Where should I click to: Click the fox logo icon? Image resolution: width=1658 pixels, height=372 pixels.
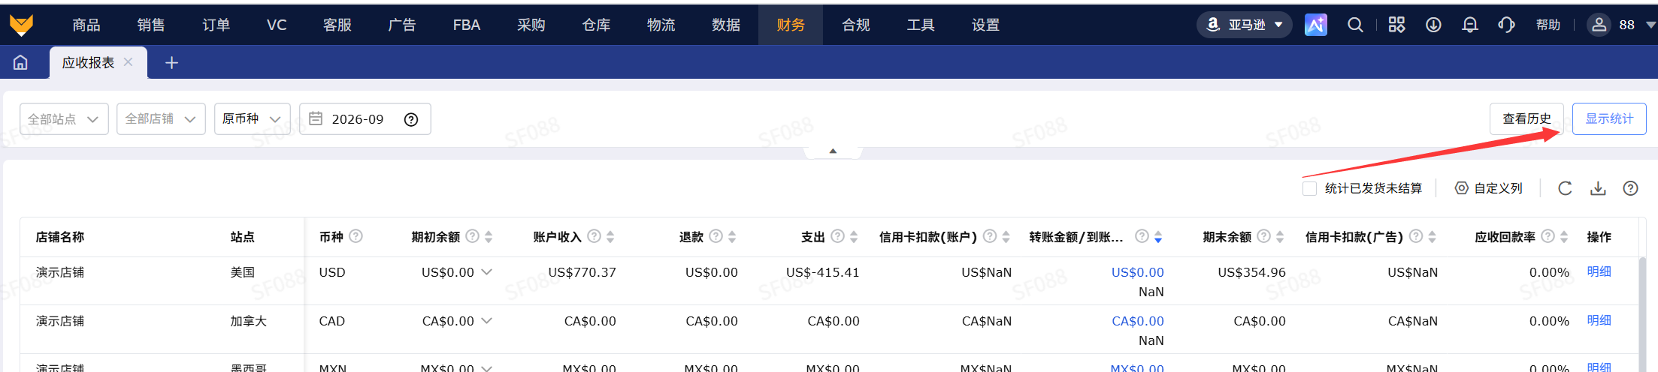tap(21, 25)
